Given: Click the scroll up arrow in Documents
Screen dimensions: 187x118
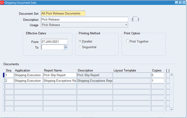Looking at the screenshot, I should 172,74.
